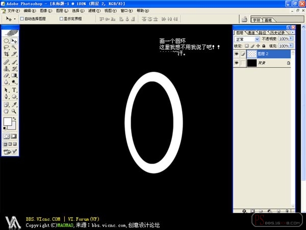Select the Magic Wand tool
Screen dimensions: 306x230
tap(14, 47)
